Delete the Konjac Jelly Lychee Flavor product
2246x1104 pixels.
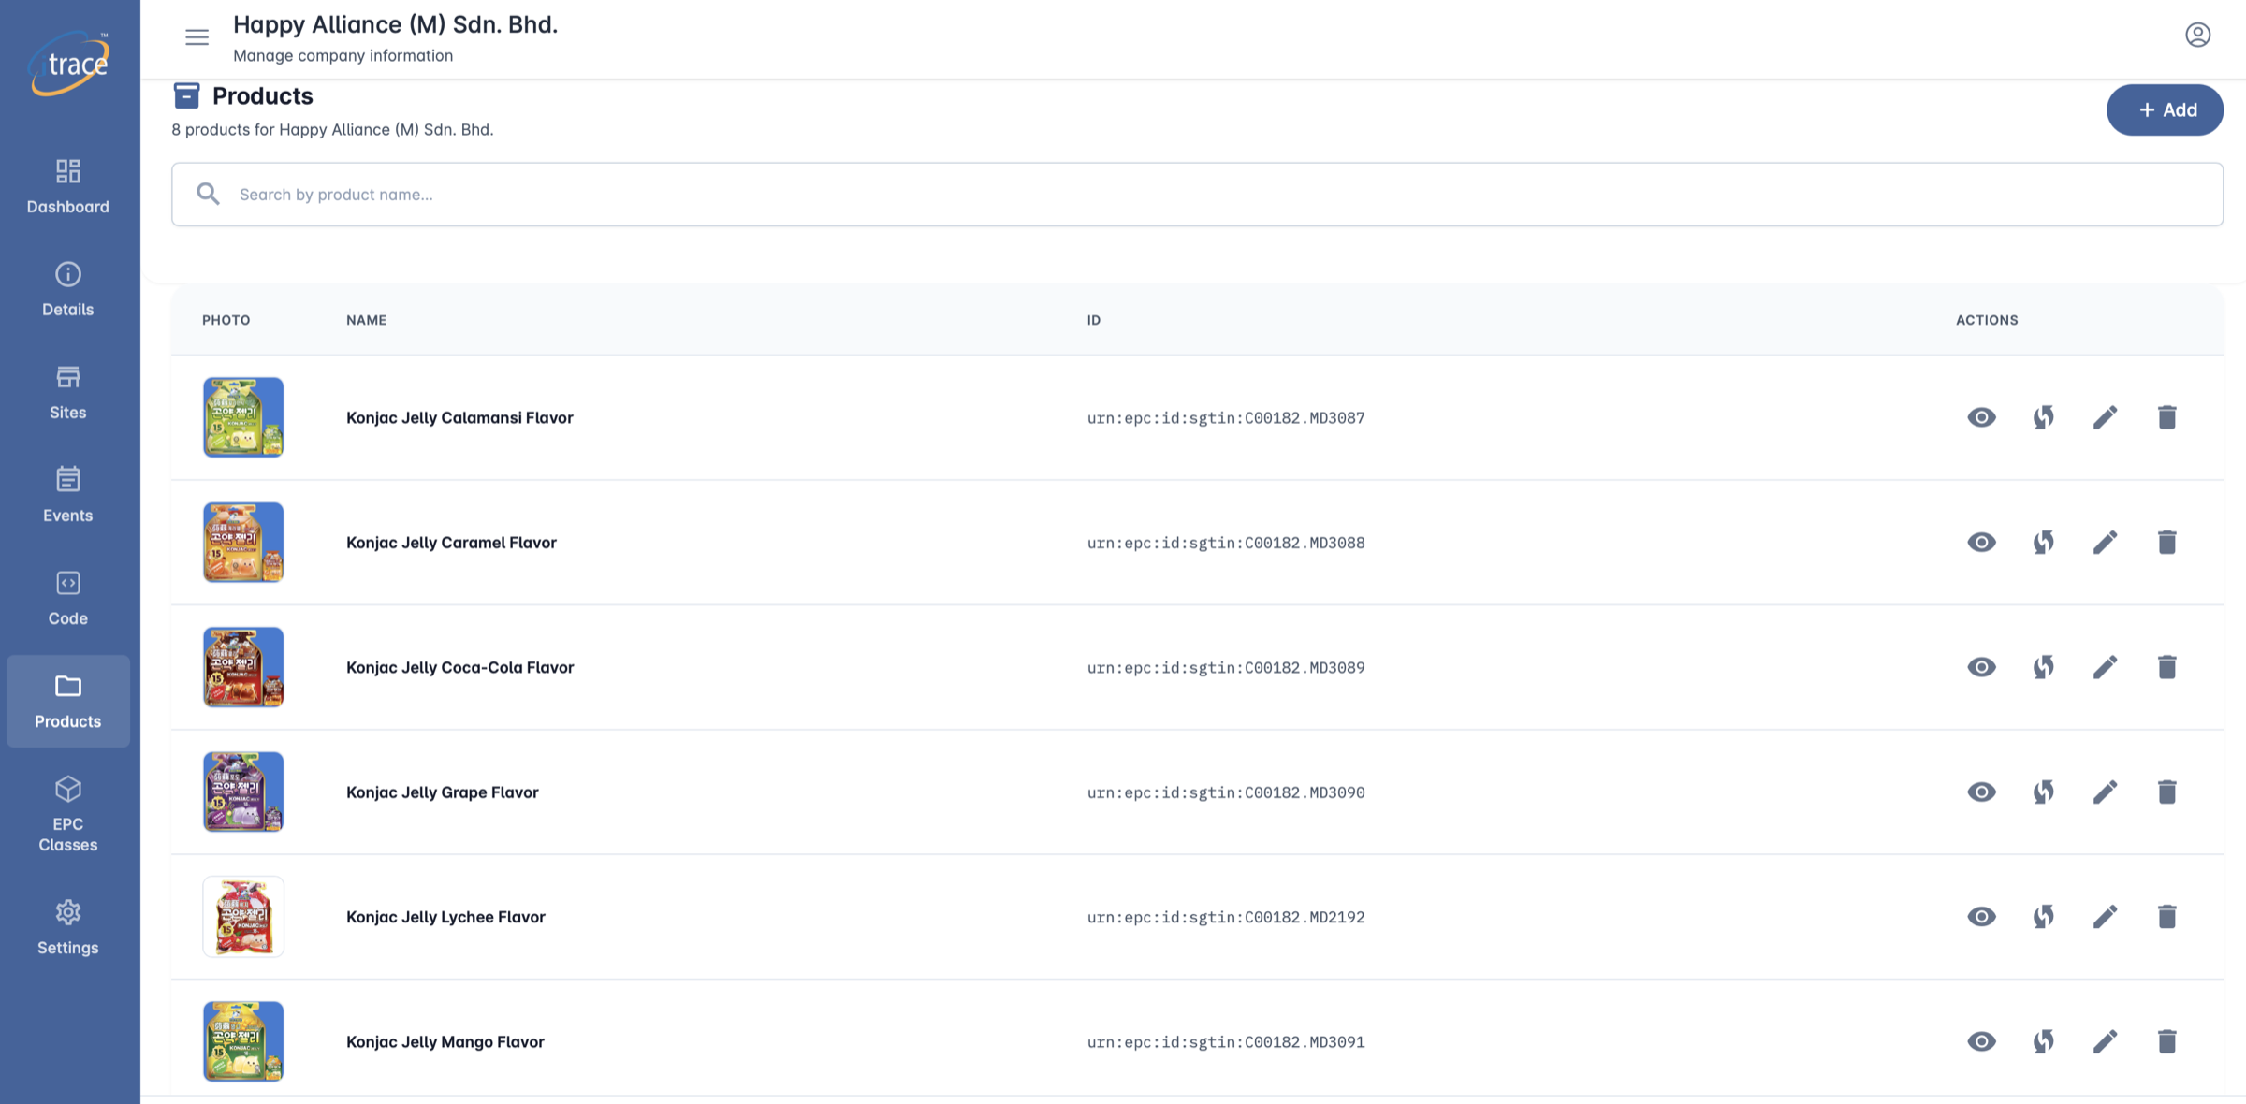pos(2166,917)
